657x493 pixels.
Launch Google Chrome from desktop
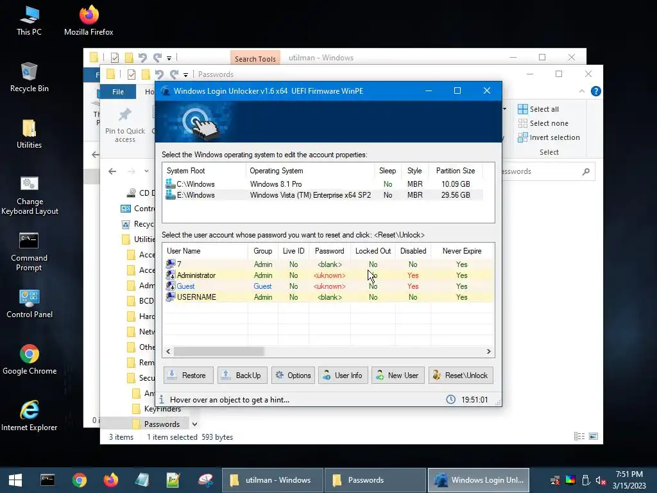click(30, 359)
